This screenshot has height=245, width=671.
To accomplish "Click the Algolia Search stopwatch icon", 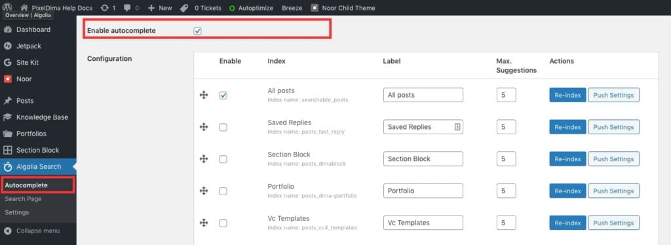I will (x=7, y=167).
